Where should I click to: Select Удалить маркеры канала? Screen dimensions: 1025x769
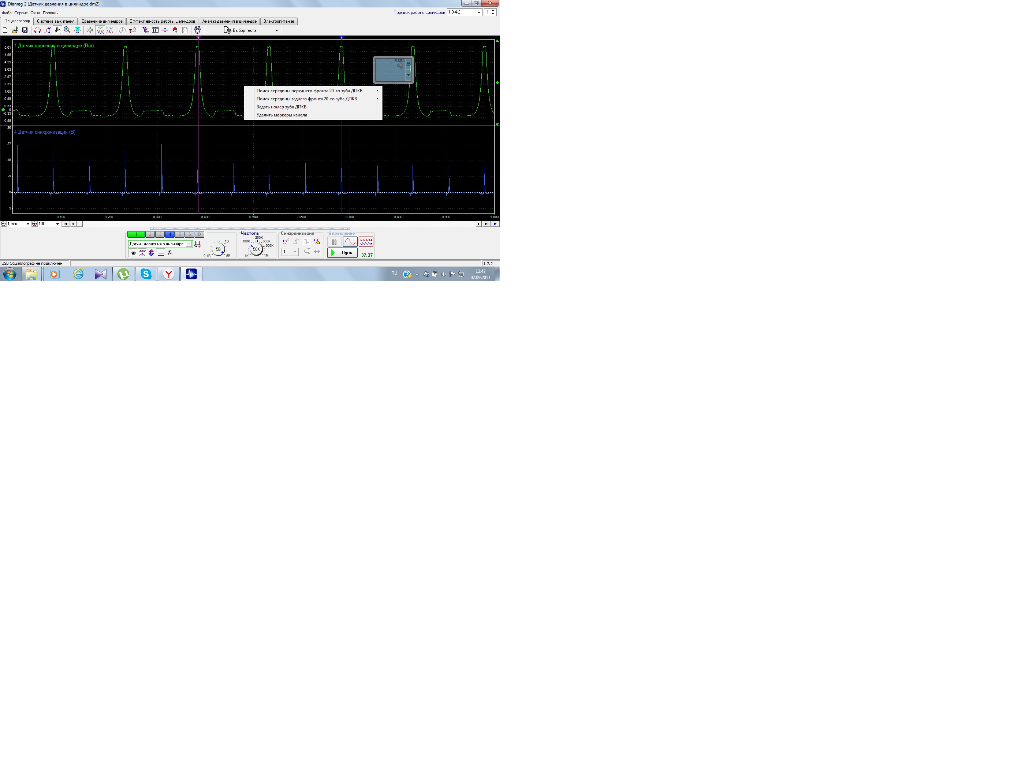313,115
